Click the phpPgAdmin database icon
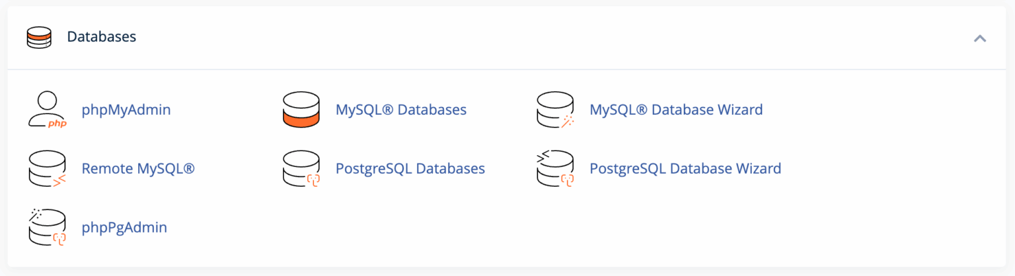 [47, 227]
